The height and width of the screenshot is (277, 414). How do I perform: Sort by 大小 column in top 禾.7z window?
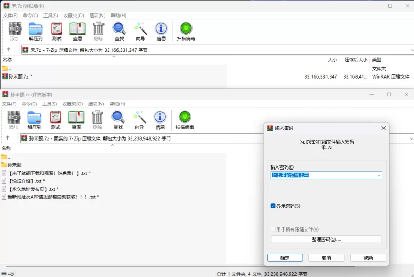(x=332, y=60)
